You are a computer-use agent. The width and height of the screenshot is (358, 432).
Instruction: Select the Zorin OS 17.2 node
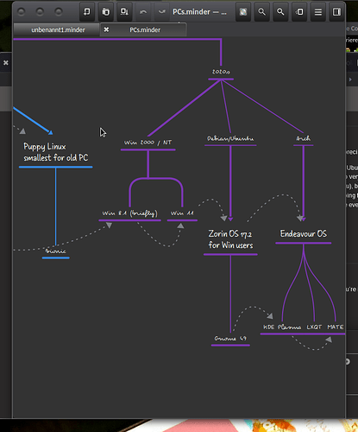click(230, 239)
